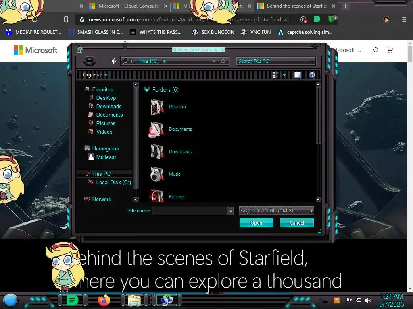
Task: Select This PC in navigation pane
Action: (101, 174)
